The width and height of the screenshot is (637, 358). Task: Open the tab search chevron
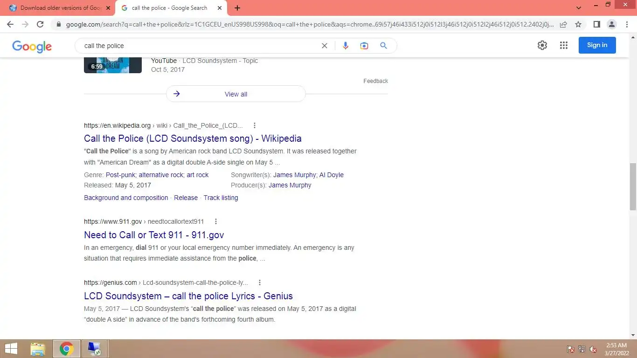click(579, 8)
